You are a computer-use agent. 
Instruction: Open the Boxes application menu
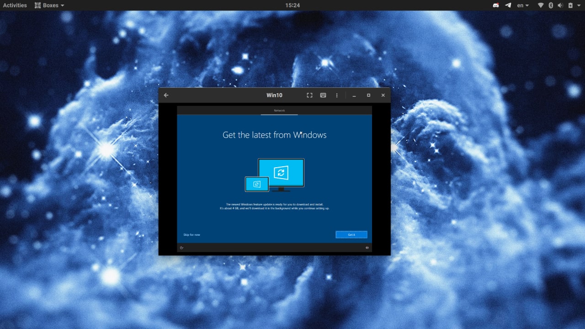(x=50, y=5)
